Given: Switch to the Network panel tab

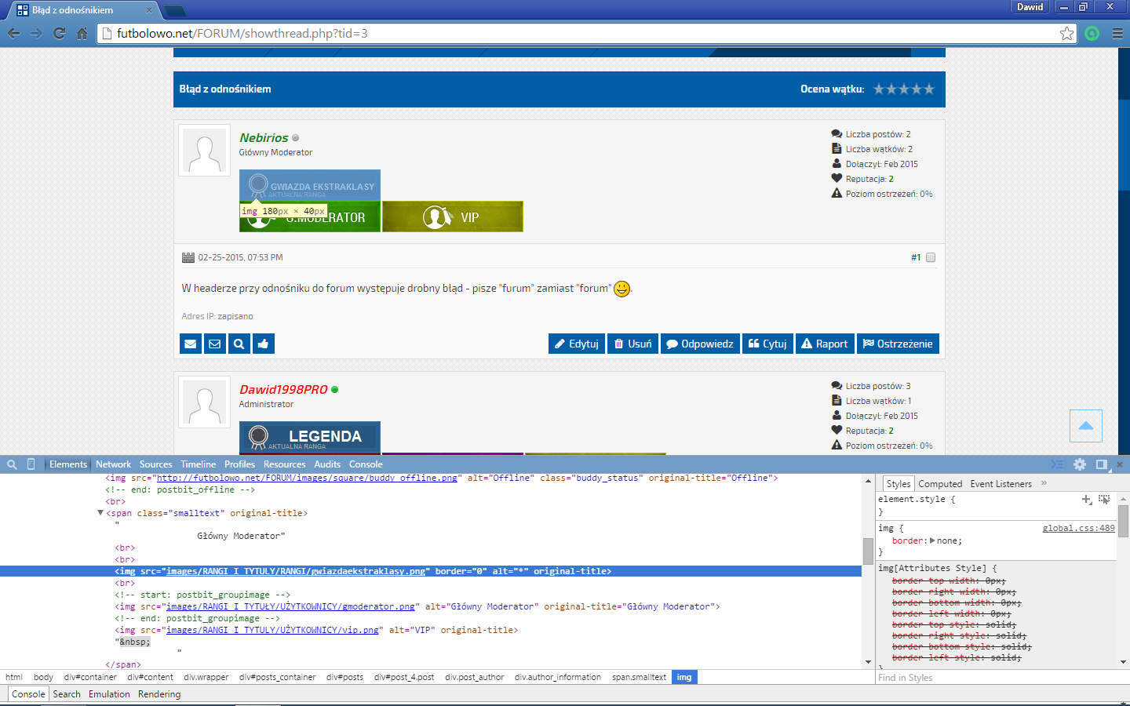Looking at the screenshot, I should 113,464.
